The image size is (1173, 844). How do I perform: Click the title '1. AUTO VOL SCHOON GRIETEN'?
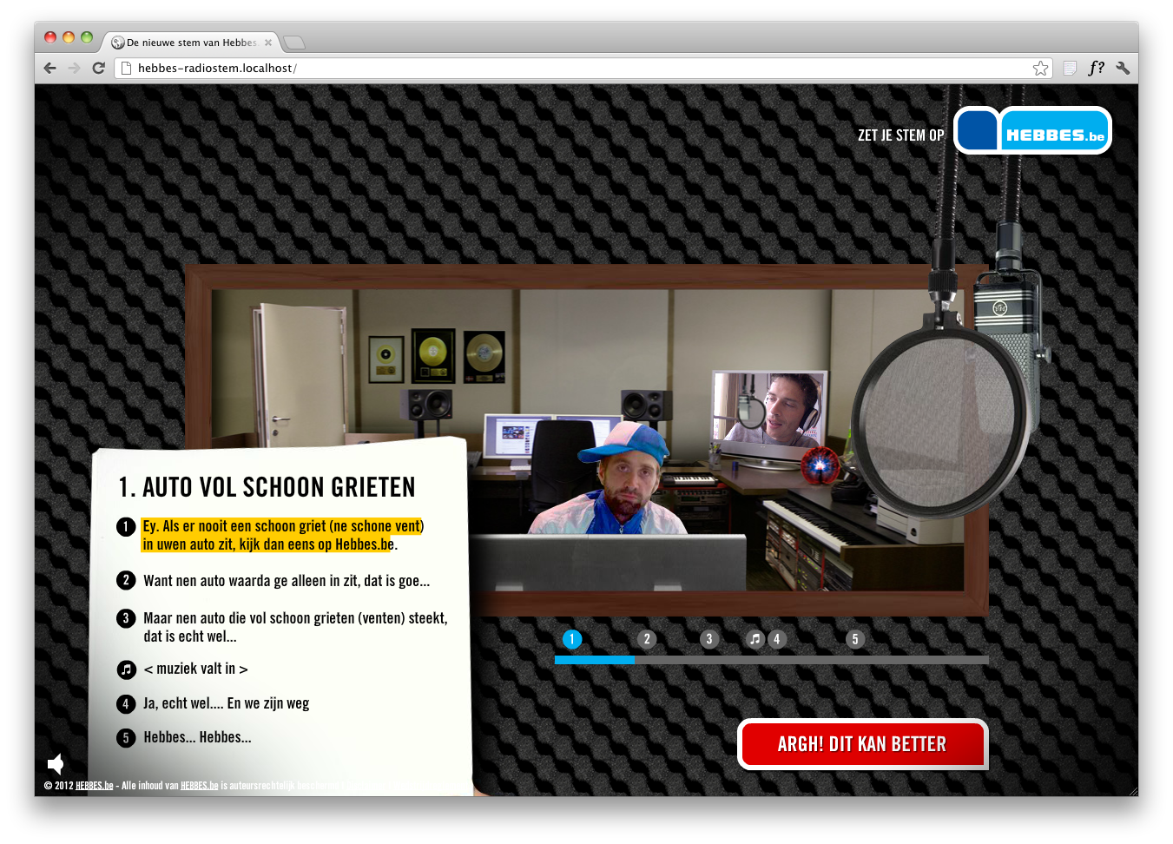point(267,487)
